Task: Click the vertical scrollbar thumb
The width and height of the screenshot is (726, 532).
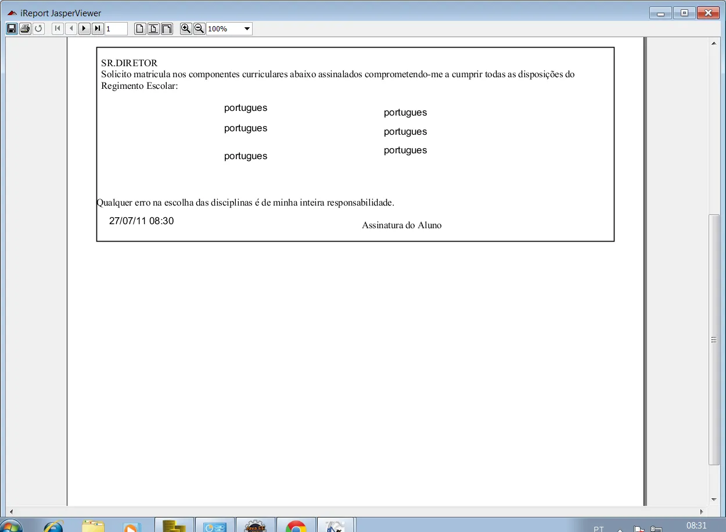Action: pyautogui.click(x=714, y=340)
